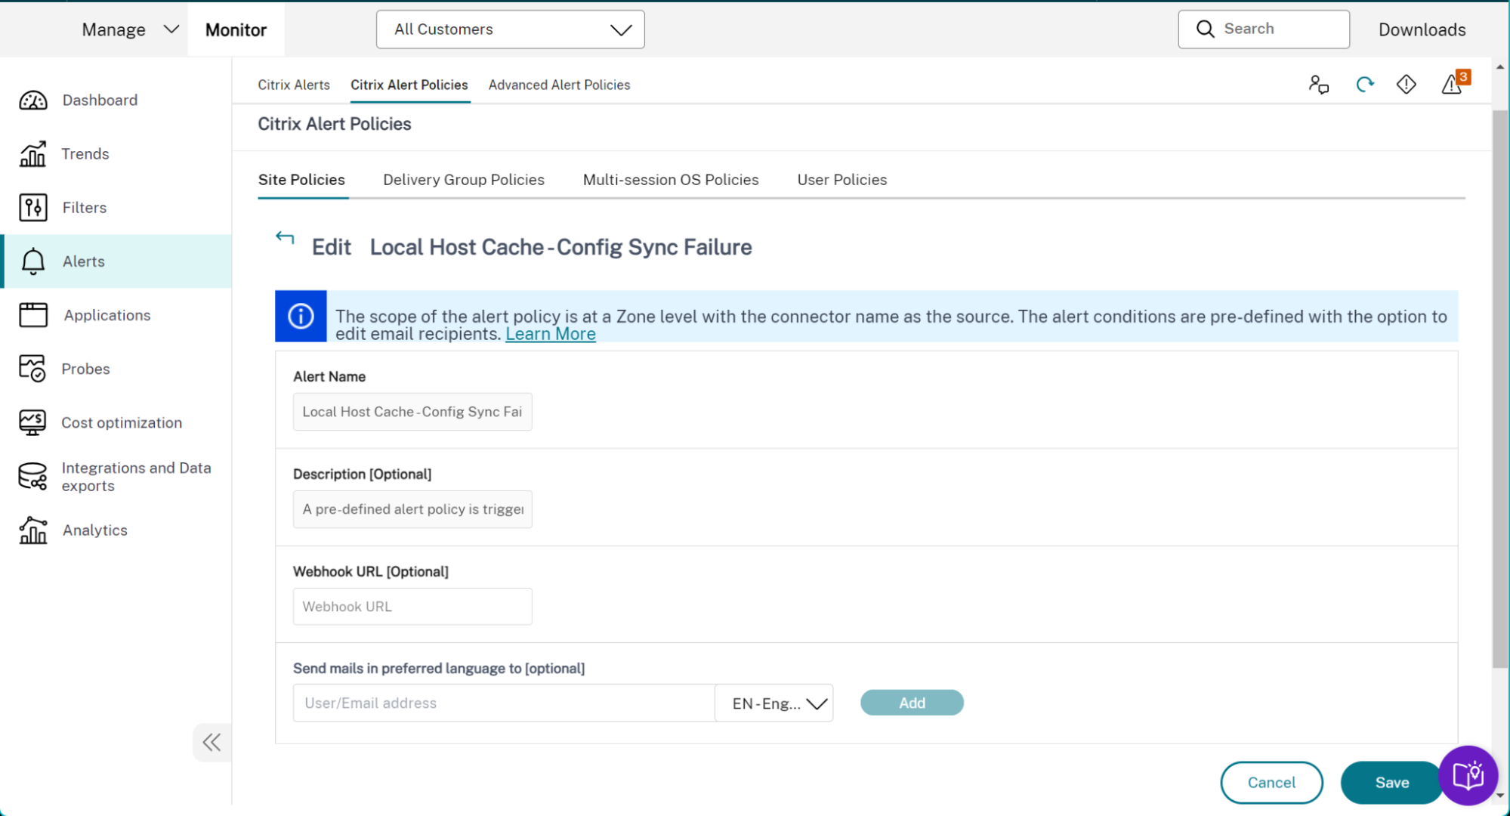Open Advanced Alert Policies tab
The width and height of the screenshot is (1510, 816).
559,85
